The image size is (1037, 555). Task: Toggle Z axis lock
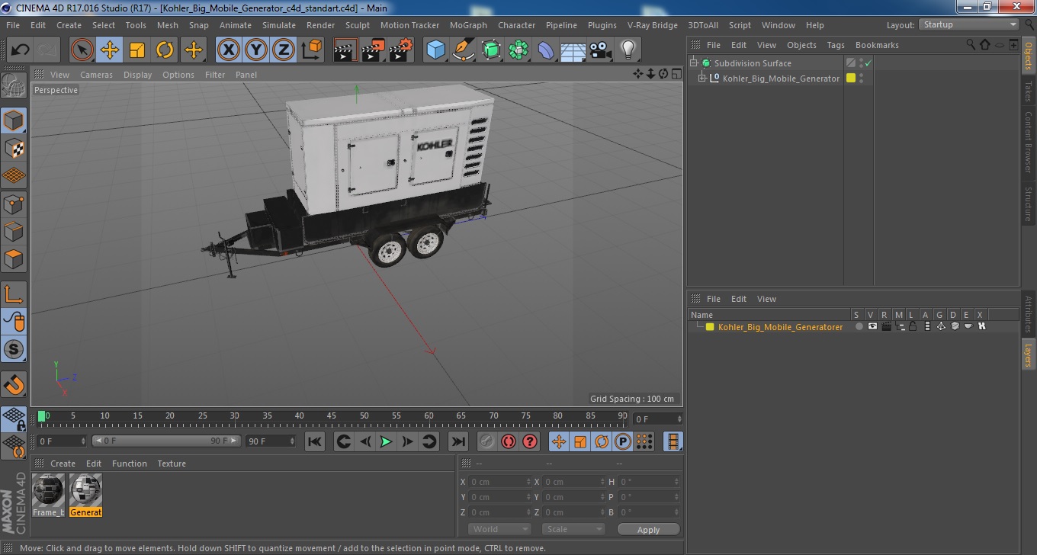pos(284,50)
